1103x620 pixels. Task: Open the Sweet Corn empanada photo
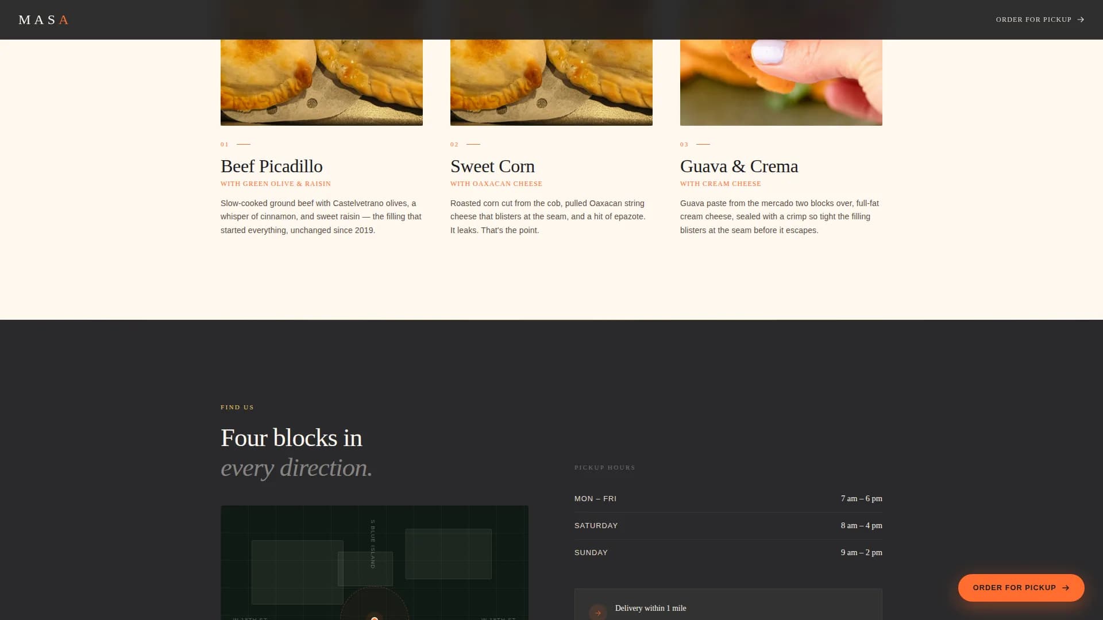pyautogui.click(x=551, y=82)
